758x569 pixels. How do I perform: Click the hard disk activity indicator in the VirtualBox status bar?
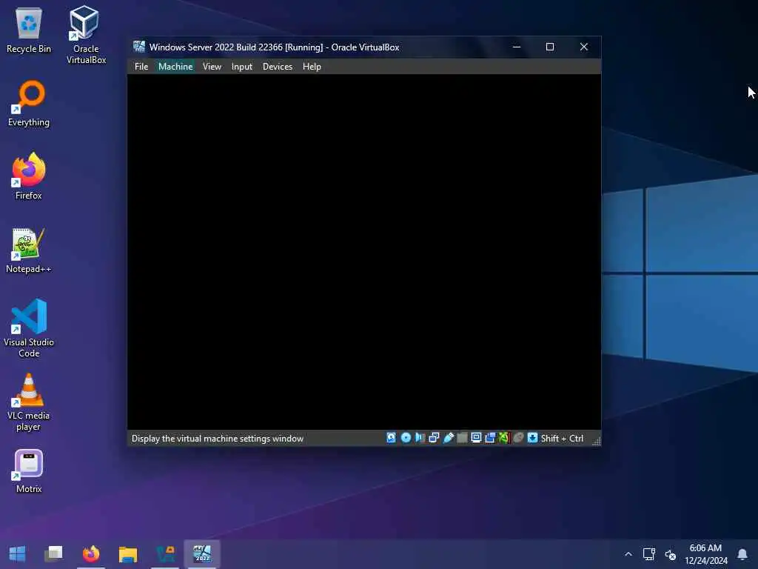[x=391, y=438]
